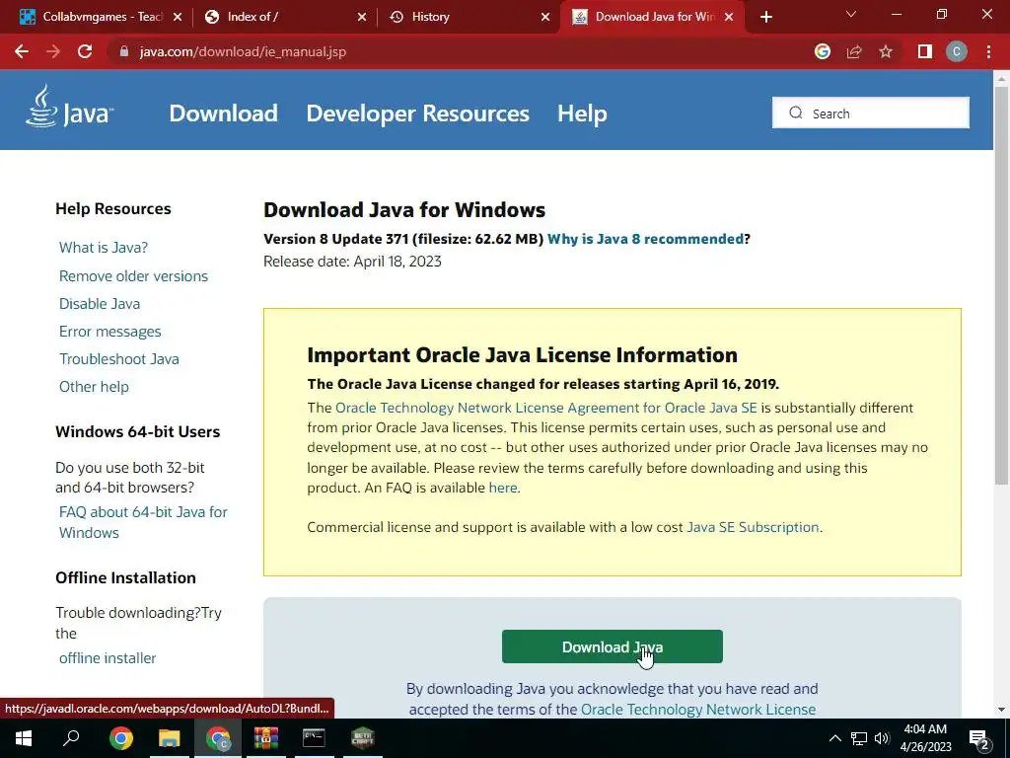This screenshot has height=758, width=1010.
Task: Open the Google icon in address bar
Action: (x=822, y=51)
